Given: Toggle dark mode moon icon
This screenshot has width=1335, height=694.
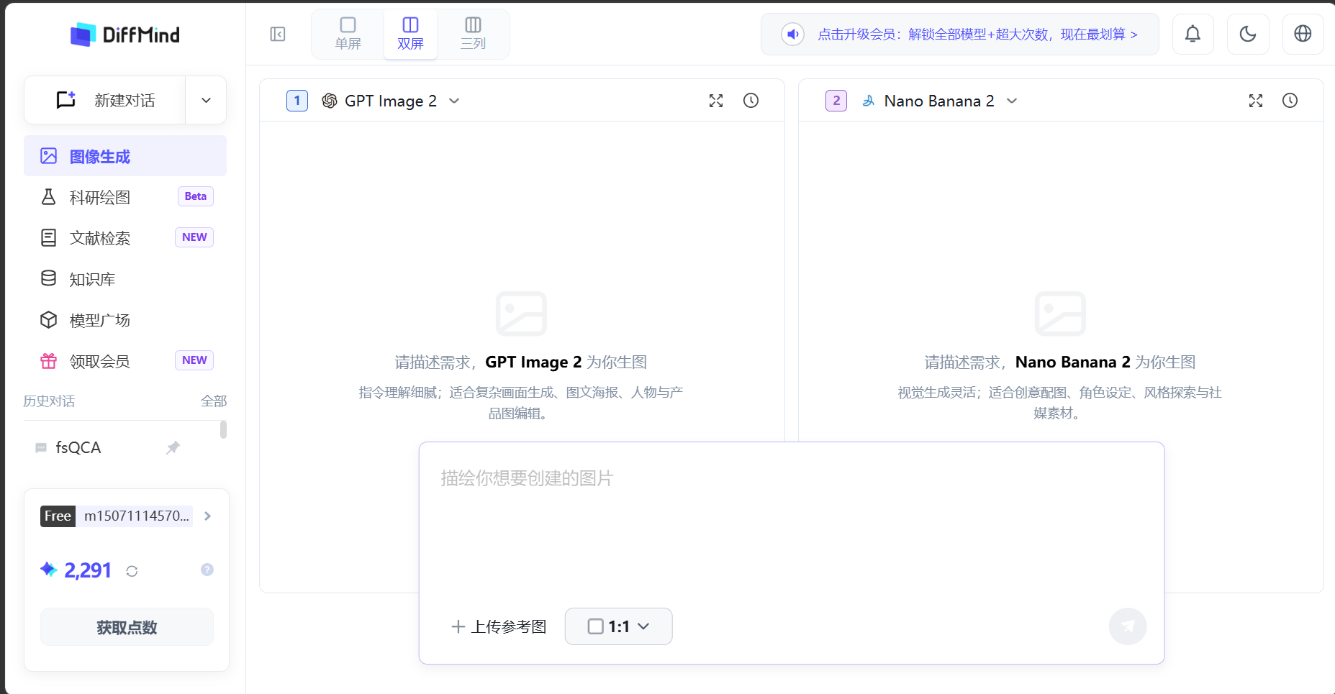Looking at the screenshot, I should (1248, 34).
